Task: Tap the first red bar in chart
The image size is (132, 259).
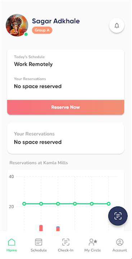Action: click(41, 228)
